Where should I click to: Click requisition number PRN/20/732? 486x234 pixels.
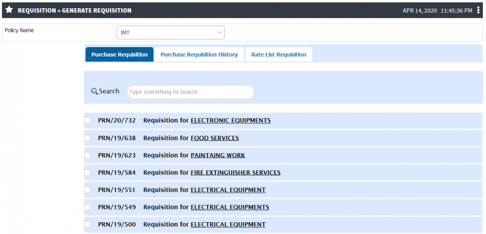[x=117, y=120]
